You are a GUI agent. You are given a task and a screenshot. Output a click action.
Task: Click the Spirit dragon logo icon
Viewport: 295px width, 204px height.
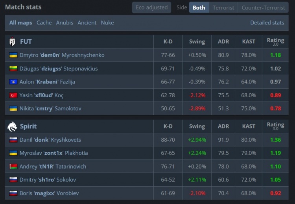click(12, 126)
